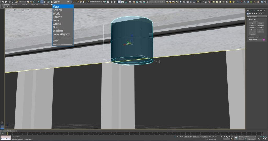Switch to the Object Paint ribbon tab
268x141 pixels.
coord(35,5)
